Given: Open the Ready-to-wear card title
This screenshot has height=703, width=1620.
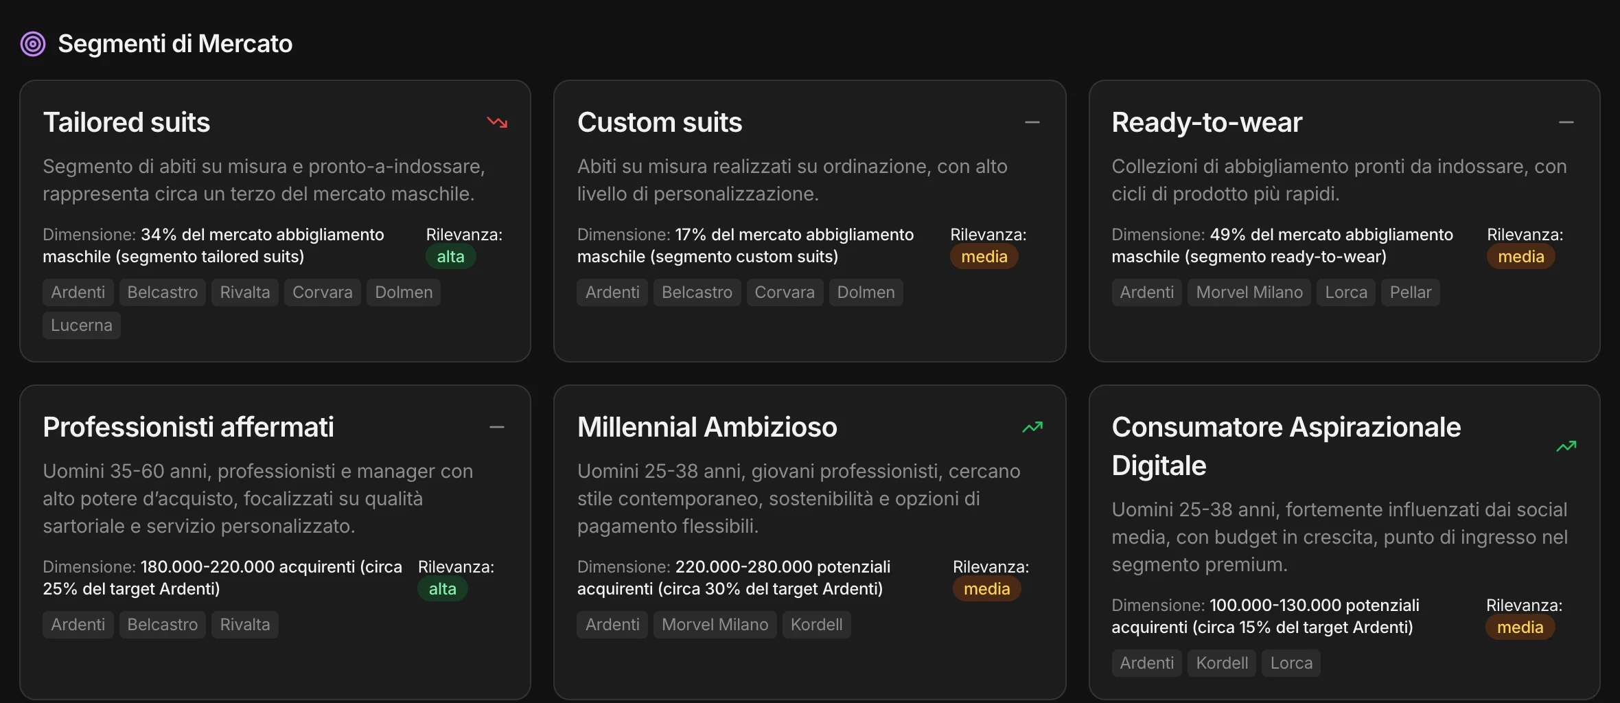Looking at the screenshot, I should (x=1207, y=122).
